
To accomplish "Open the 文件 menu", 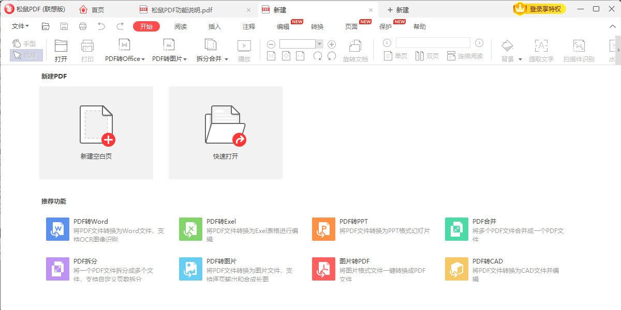I will [20, 26].
